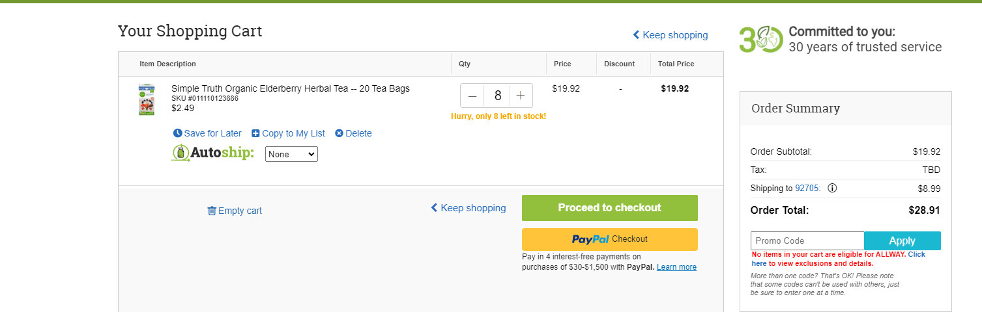This screenshot has width=982, height=312.
Task: Click the Proceed to checkout button
Action: click(609, 208)
